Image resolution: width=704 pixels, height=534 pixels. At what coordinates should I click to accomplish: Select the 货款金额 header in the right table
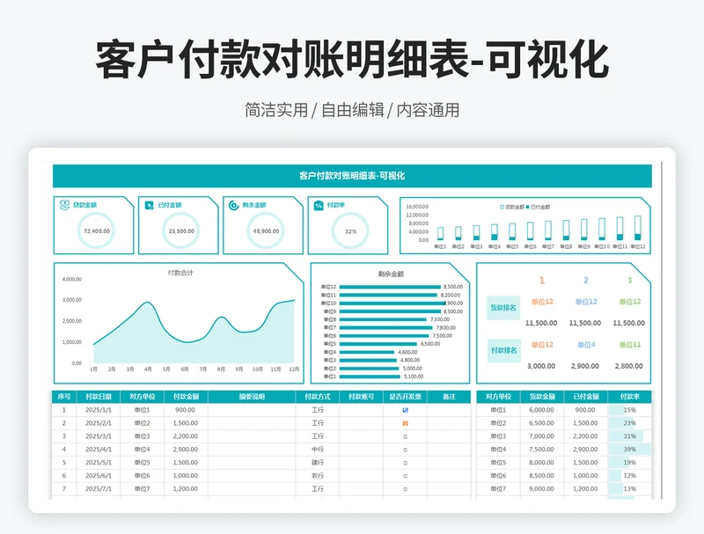tap(542, 397)
